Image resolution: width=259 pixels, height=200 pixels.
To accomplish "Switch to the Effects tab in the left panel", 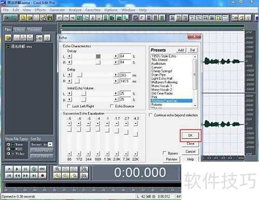I will point(19,30).
